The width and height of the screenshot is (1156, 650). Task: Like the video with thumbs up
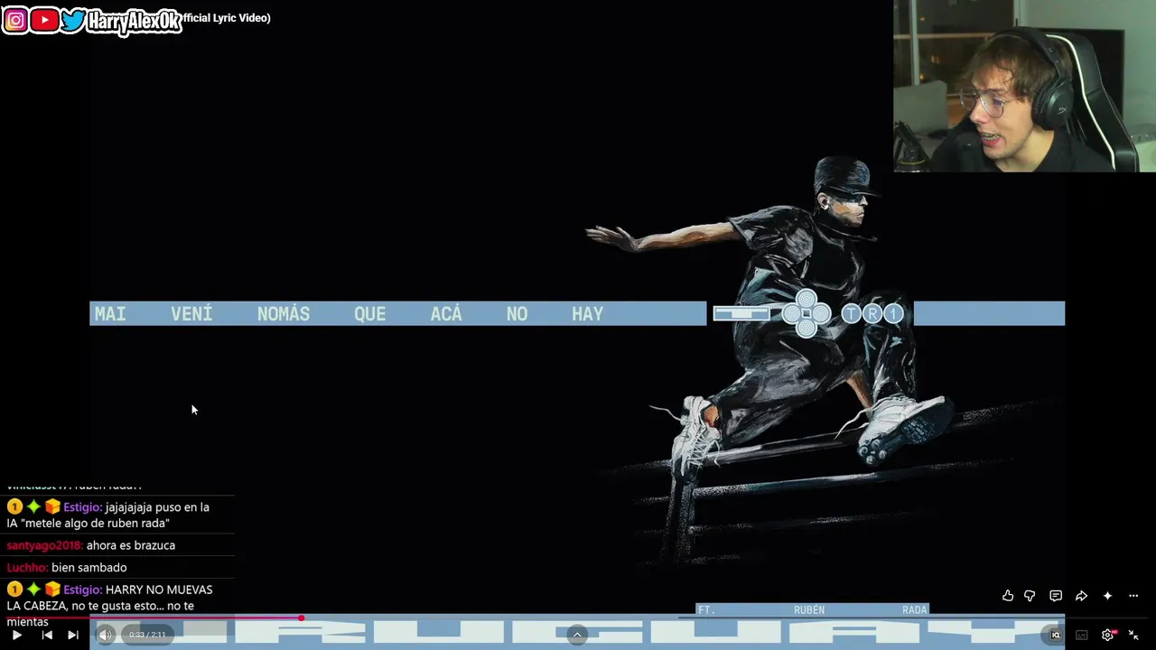click(x=1008, y=596)
